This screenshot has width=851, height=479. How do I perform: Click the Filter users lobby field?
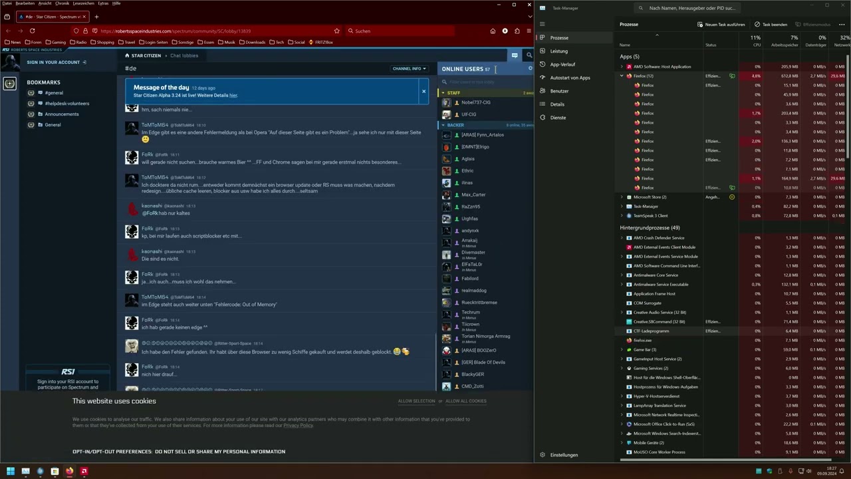coord(485,82)
